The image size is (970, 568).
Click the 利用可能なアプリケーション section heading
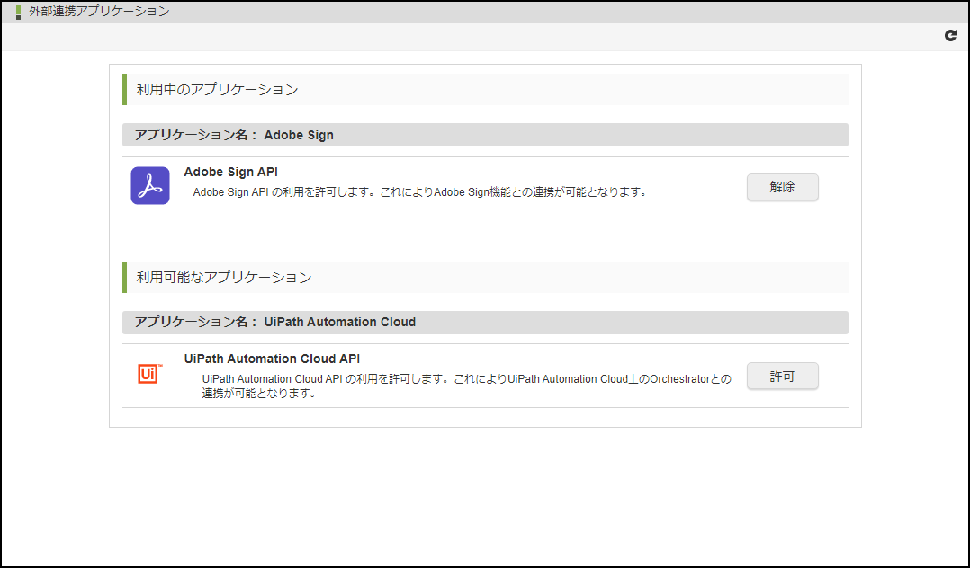[x=224, y=278]
